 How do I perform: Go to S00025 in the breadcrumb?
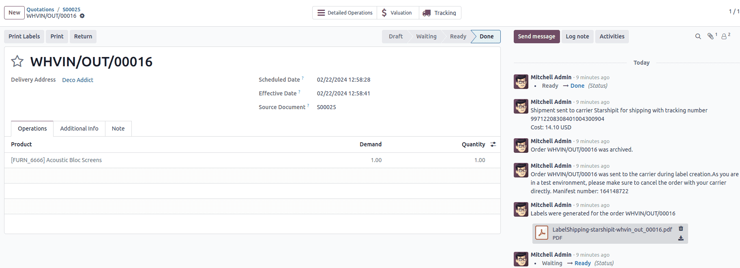click(x=71, y=9)
